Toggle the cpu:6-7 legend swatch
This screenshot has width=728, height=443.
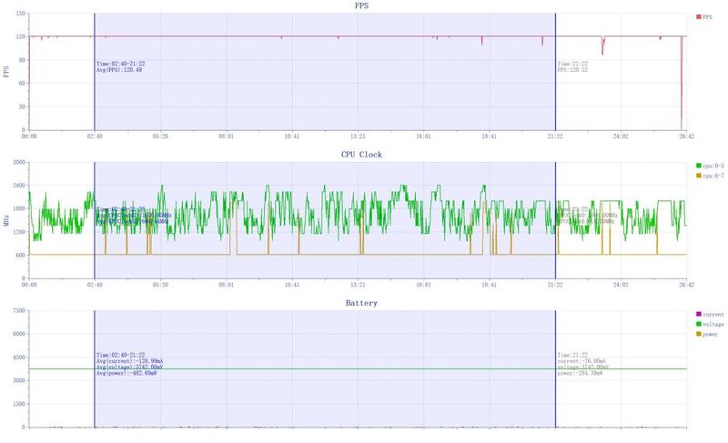click(x=698, y=175)
